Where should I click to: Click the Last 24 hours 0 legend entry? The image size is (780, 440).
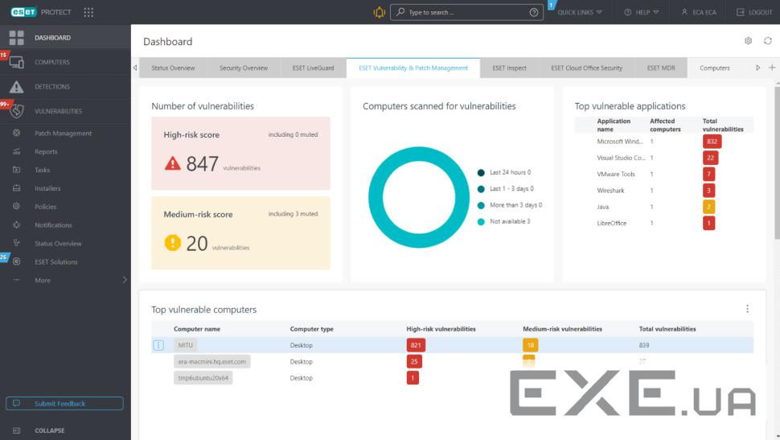[504, 172]
